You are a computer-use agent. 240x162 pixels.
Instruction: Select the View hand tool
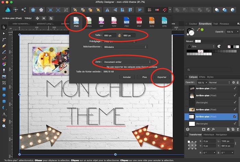click(4, 120)
